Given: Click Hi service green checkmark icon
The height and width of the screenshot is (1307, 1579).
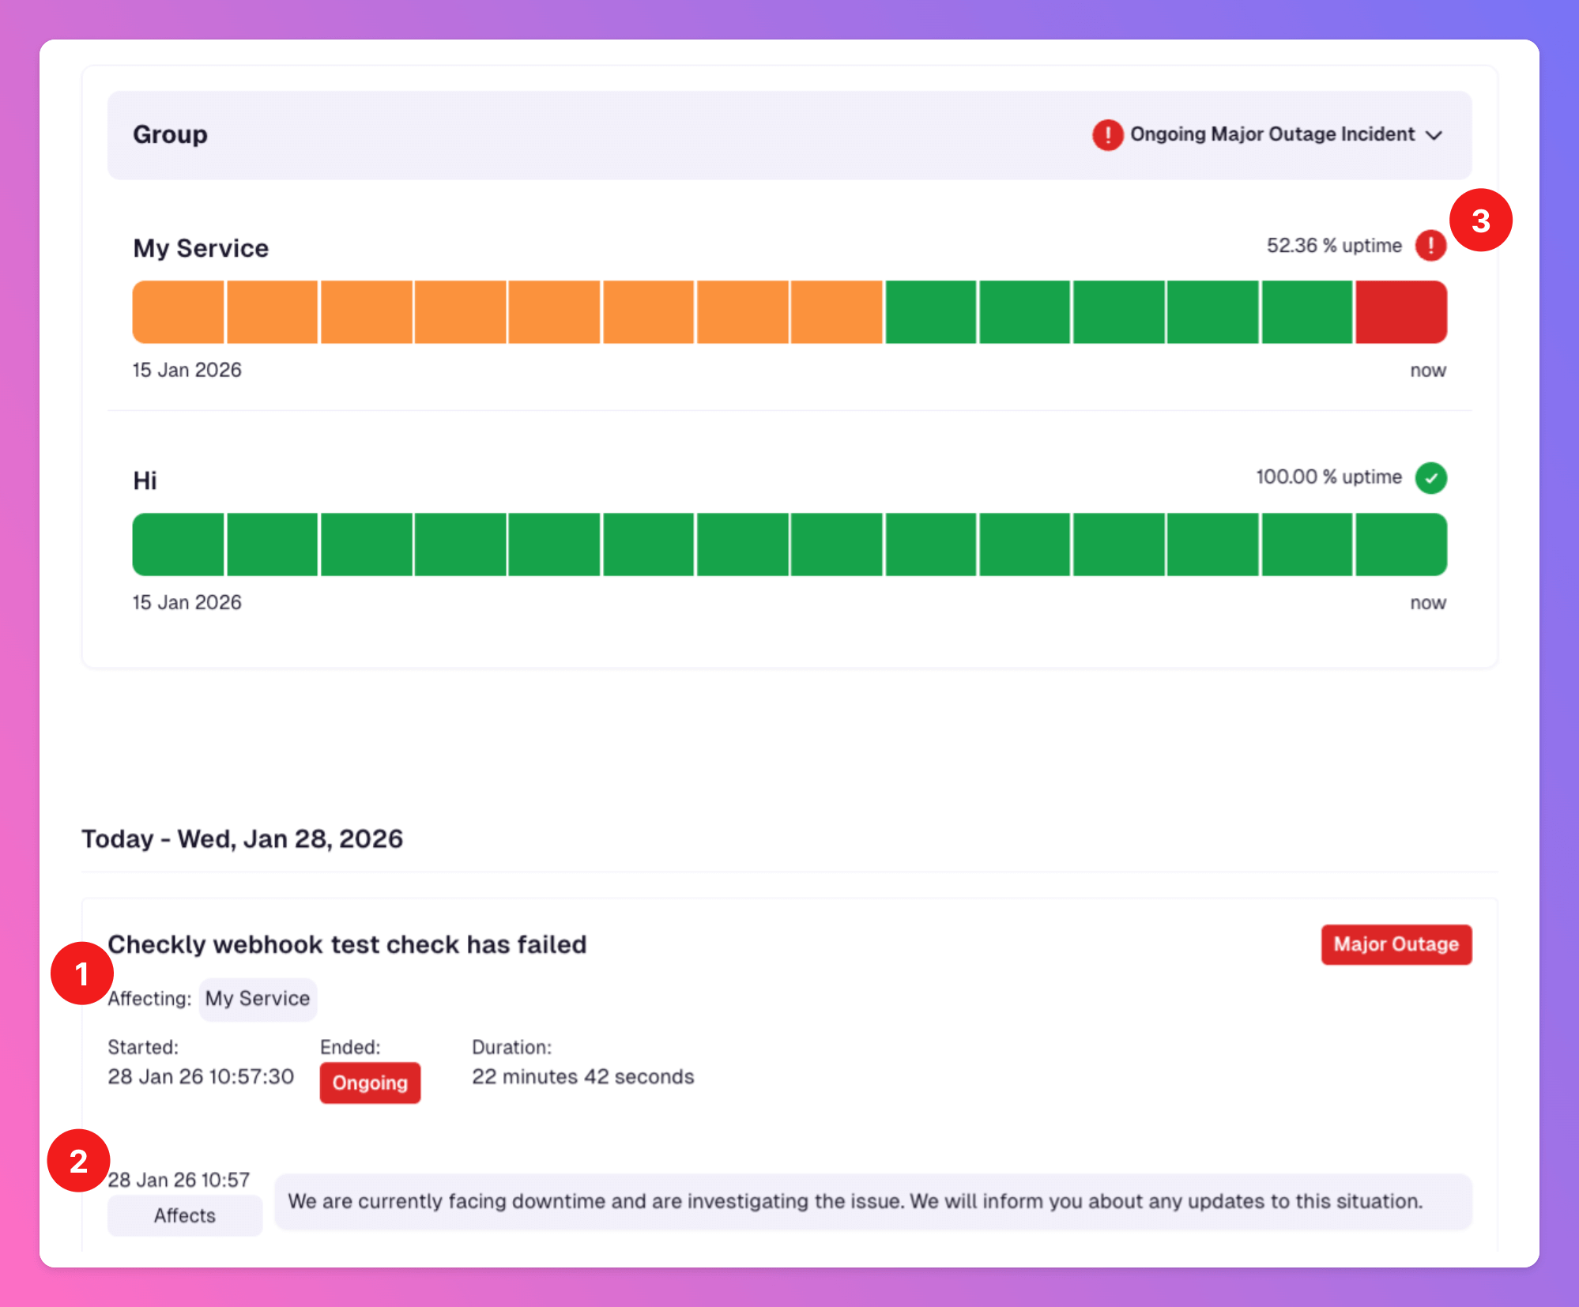Looking at the screenshot, I should [x=1430, y=478].
